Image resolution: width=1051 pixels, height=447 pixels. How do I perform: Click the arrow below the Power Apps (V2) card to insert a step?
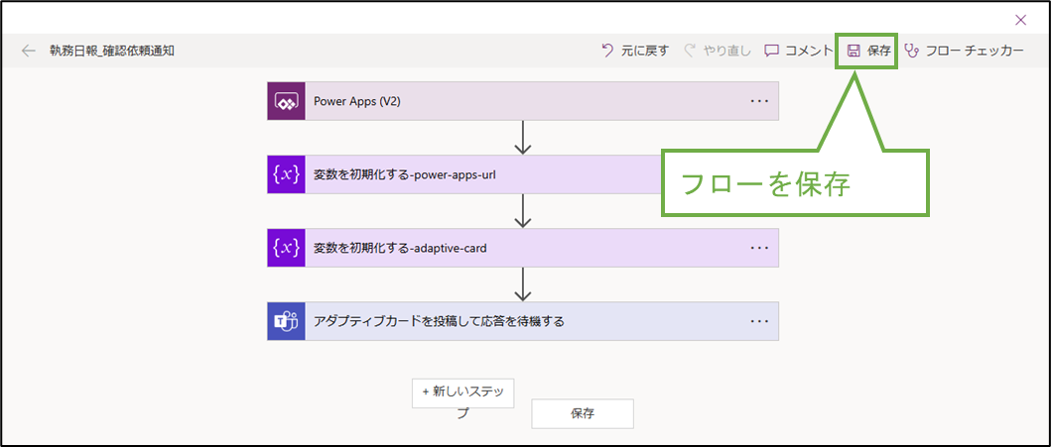(x=523, y=138)
